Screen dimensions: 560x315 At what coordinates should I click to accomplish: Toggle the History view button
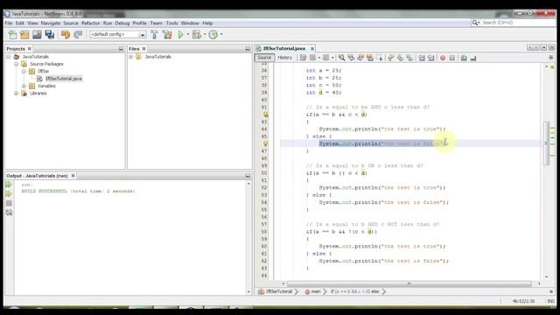(x=284, y=58)
